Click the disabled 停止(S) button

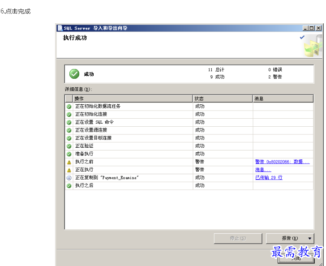[238, 238]
